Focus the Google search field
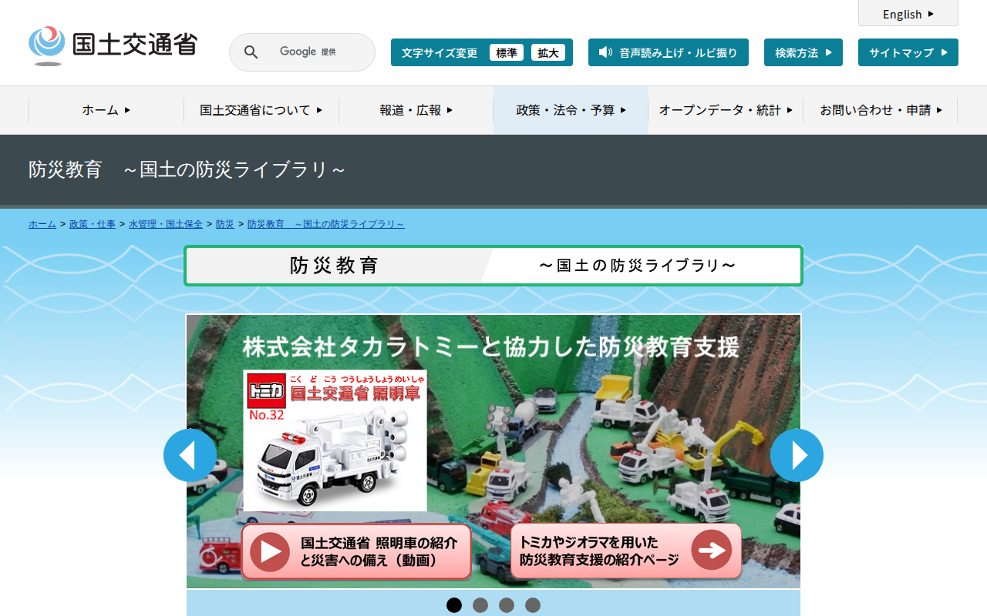 [x=302, y=52]
